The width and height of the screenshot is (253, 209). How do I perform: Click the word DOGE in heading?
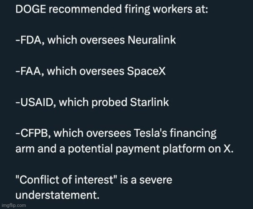30,9
